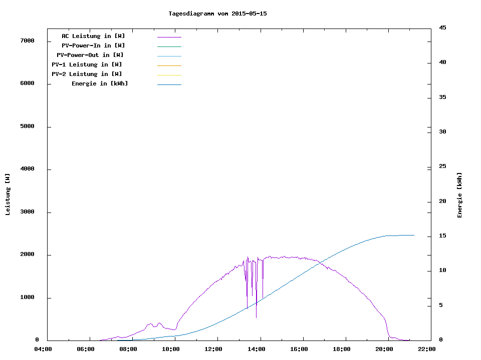
Task: Select the 04:00 label on the time axis
Action: pos(43,349)
